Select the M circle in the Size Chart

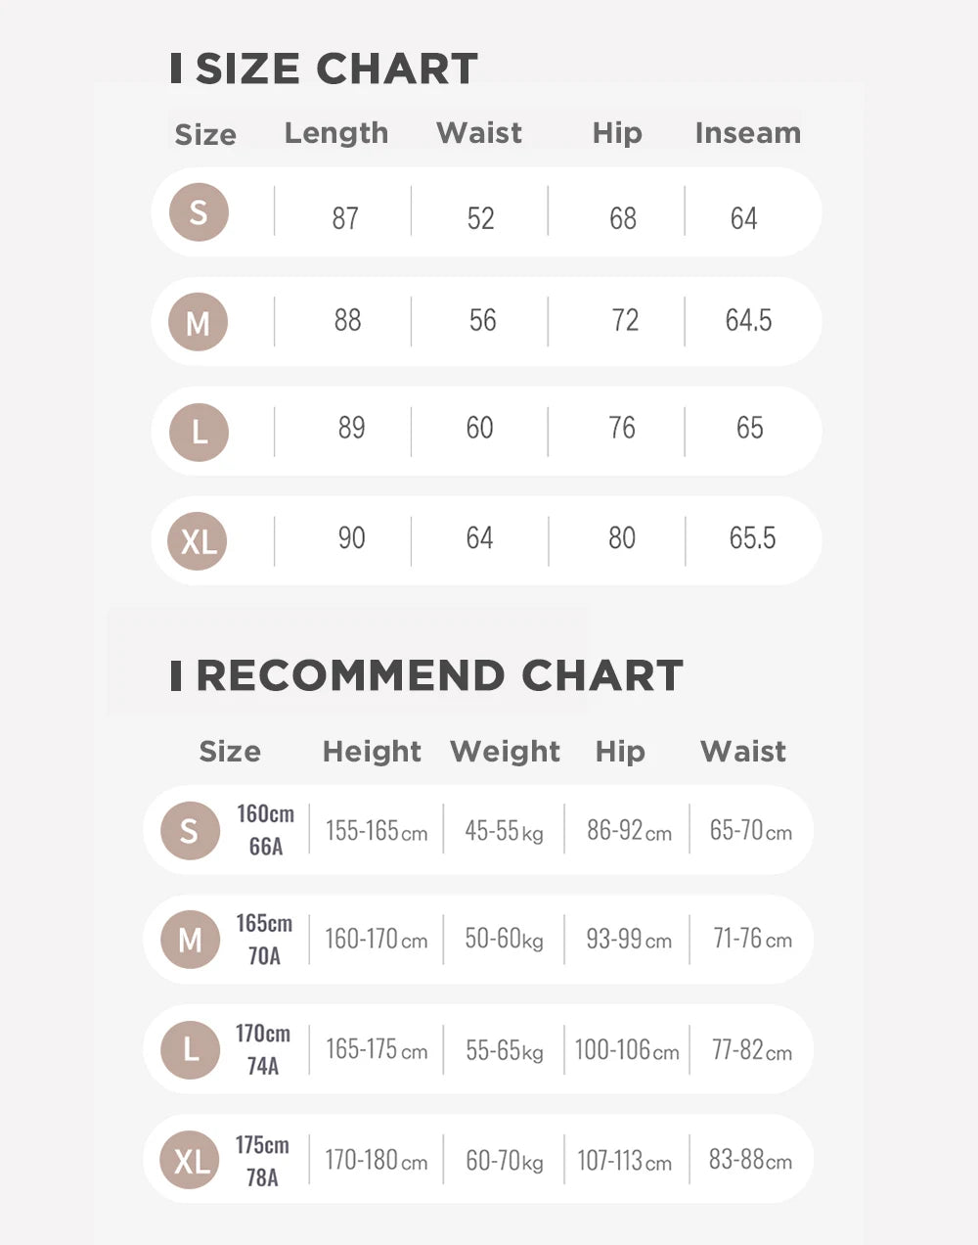pos(198,322)
